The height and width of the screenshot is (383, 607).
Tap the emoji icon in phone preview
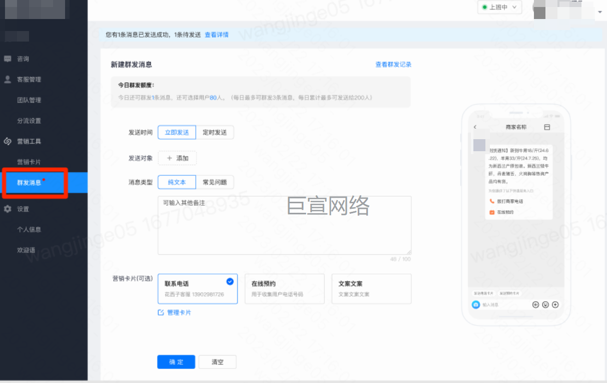tap(545, 304)
